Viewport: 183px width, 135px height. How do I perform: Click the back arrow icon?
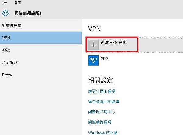[x=5, y=2]
